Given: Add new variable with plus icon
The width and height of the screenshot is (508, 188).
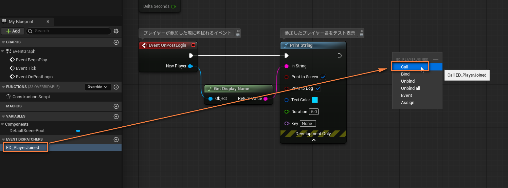Looking at the screenshot, I should pyautogui.click(x=116, y=116).
